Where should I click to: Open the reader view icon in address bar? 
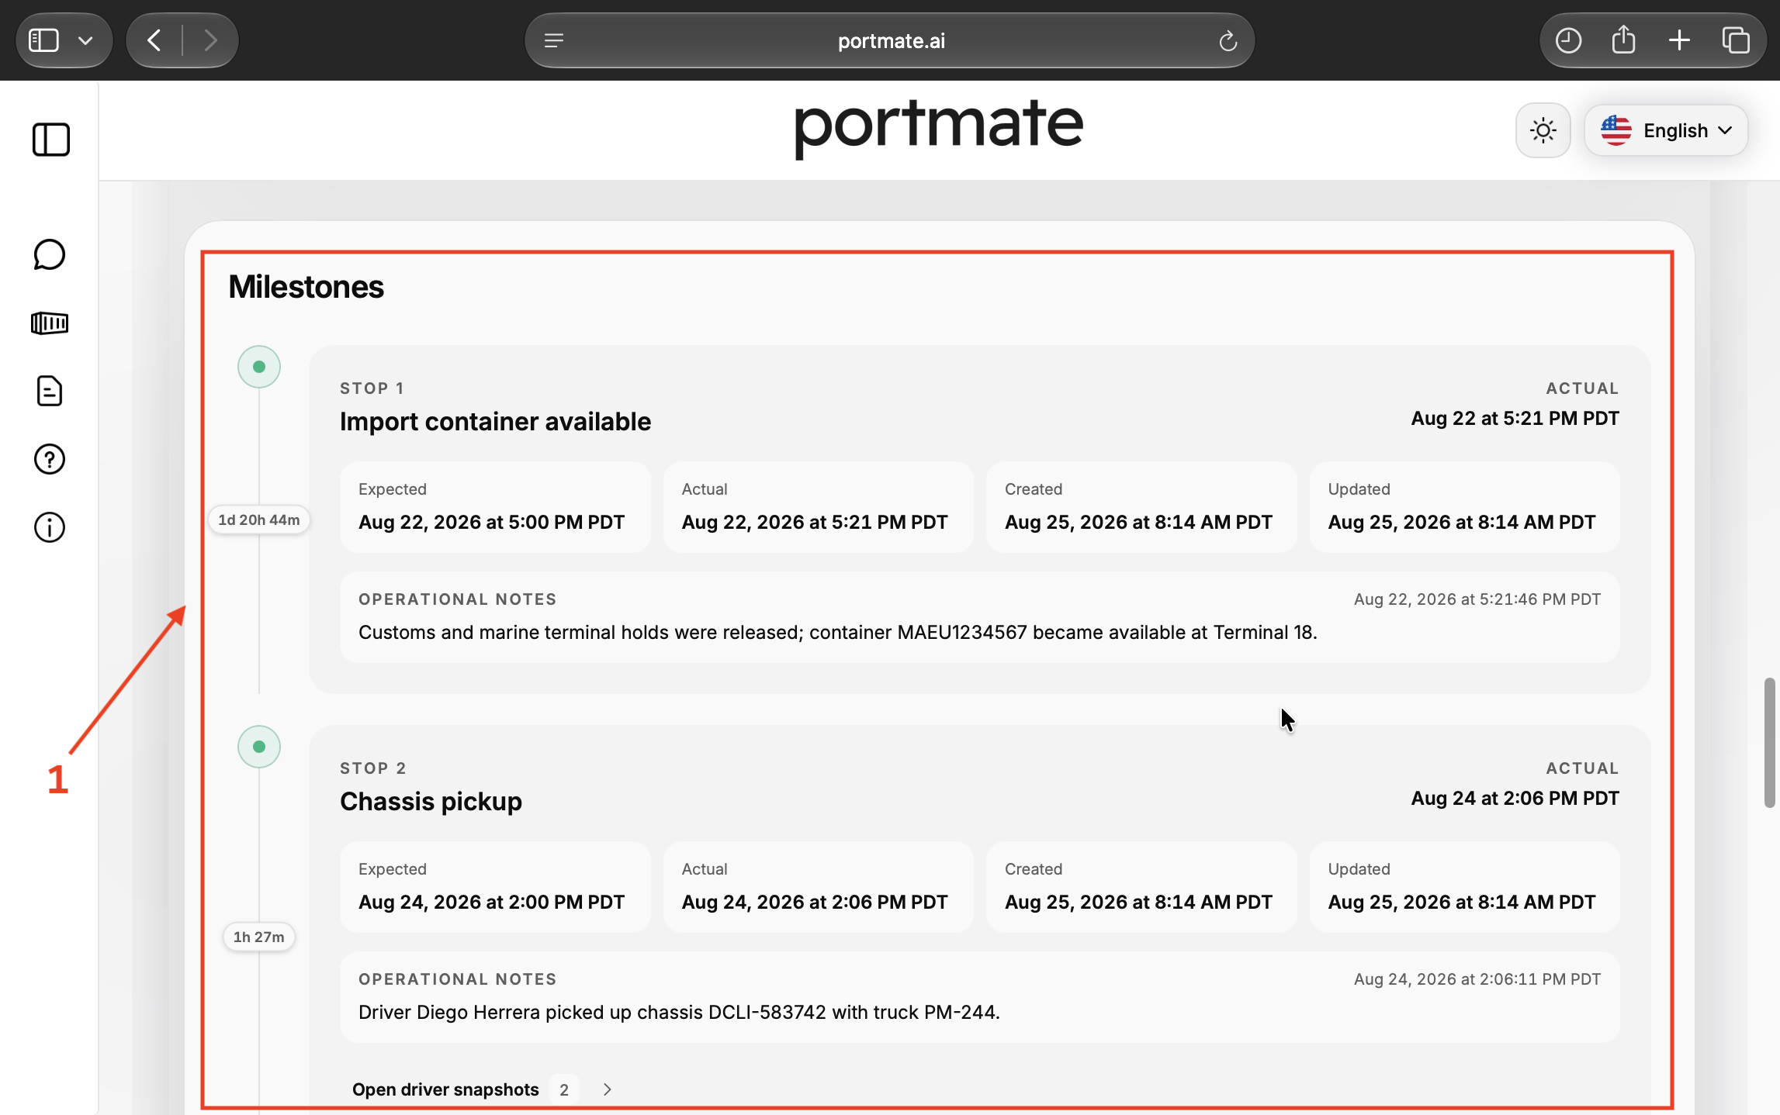pos(554,40)
